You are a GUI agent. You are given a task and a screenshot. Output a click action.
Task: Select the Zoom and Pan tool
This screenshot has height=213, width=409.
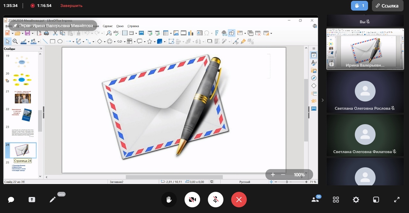[x=15, y=41]
